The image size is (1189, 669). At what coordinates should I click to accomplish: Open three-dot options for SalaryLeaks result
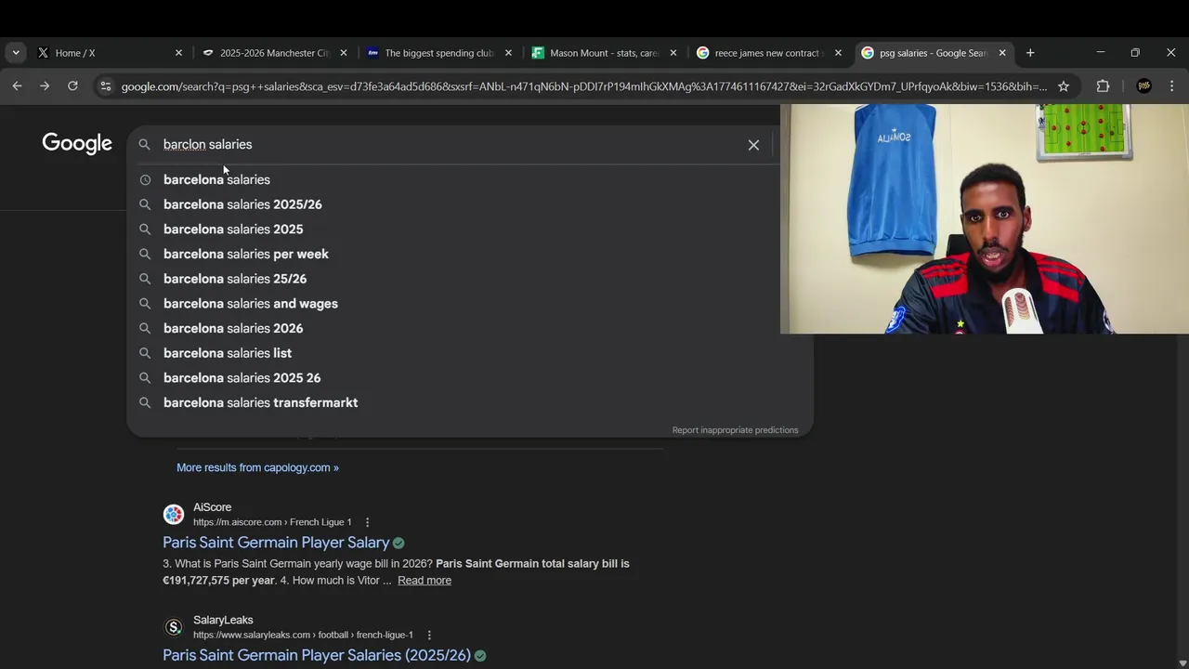(x=429, y=636)
